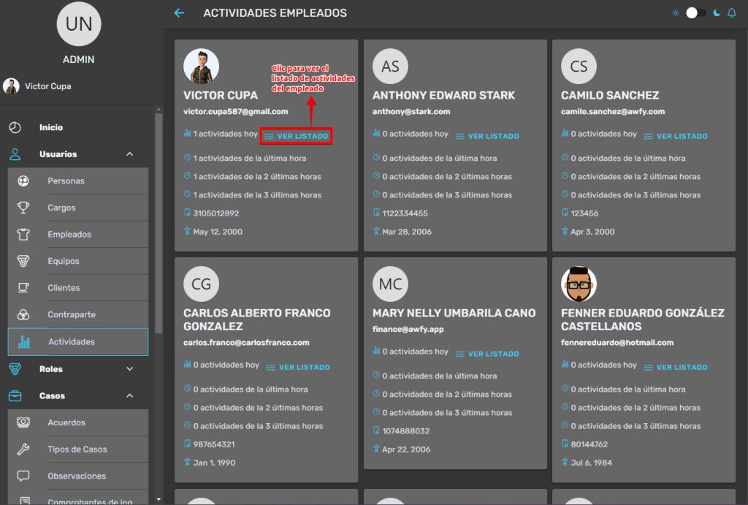
Task: Click the 1 actividades hoy chart icon
Action: pos(188,133)
